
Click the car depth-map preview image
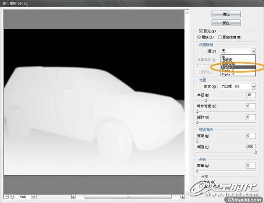coord(94,102)
